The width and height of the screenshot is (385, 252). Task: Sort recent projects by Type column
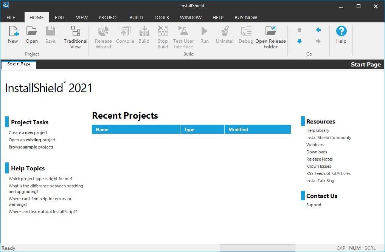tap(202, 129)
